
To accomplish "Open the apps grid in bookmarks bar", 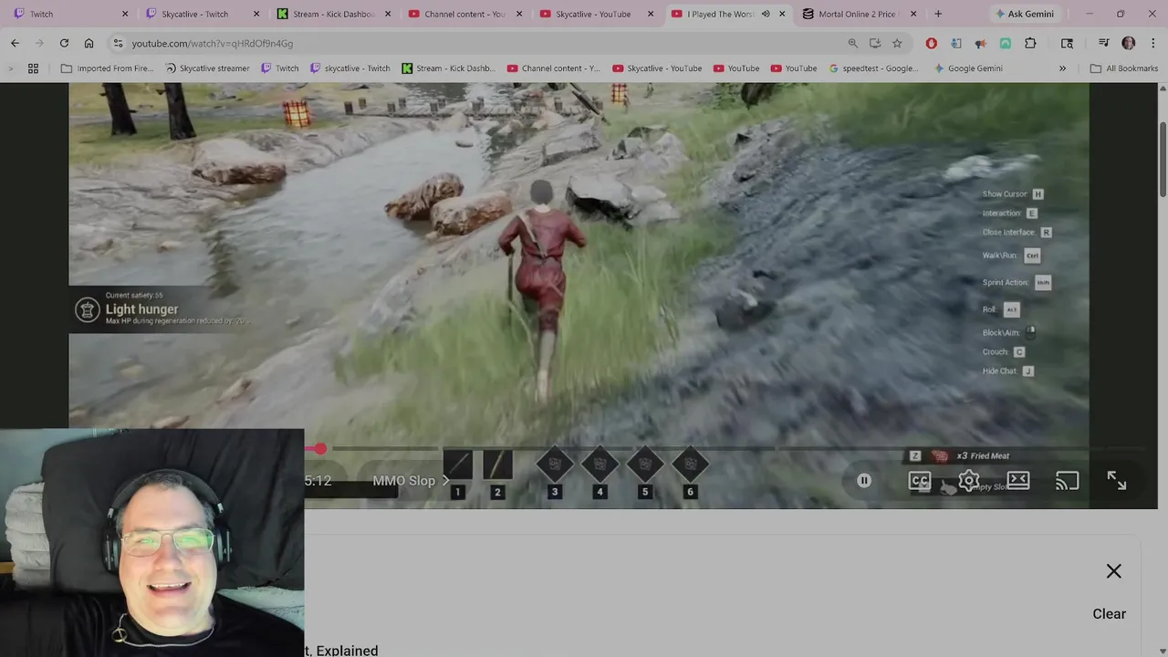I will 33,68.
